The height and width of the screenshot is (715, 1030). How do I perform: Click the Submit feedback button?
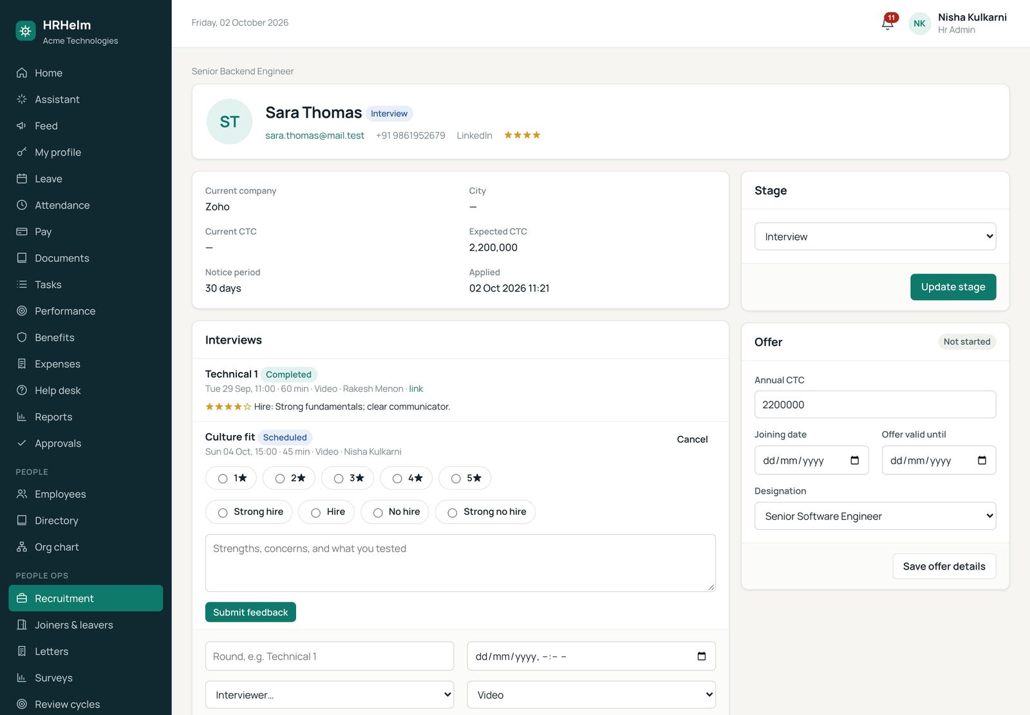pos(250,612)
